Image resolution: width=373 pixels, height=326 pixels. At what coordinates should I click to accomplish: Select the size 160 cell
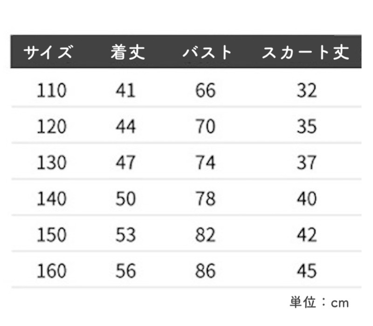(52, 271)
